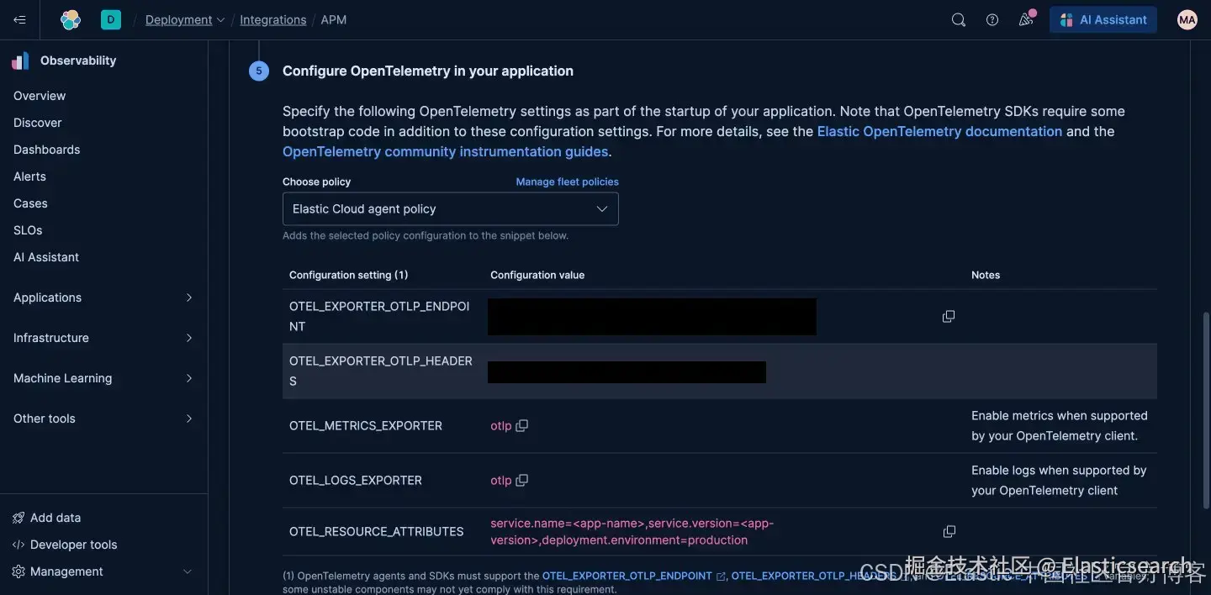The width and height of the screenshot is (1211, 595).
Task: Open the AI Assistant button
Action: pos(1103,19)
